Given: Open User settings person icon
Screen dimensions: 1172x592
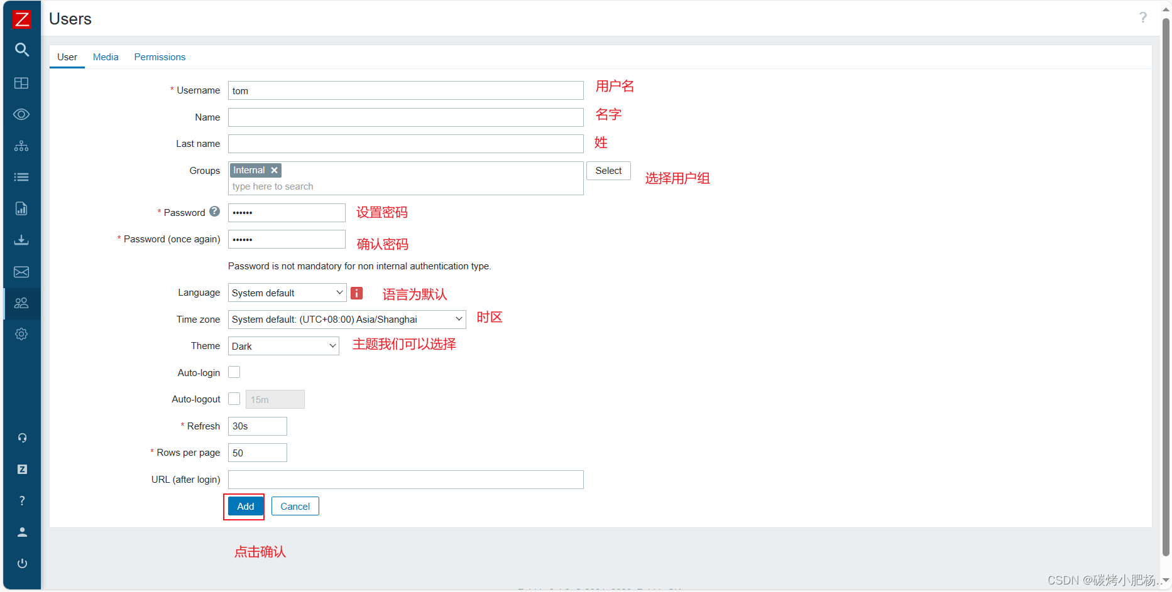Looking at the screenshot, I should point(22,532).
